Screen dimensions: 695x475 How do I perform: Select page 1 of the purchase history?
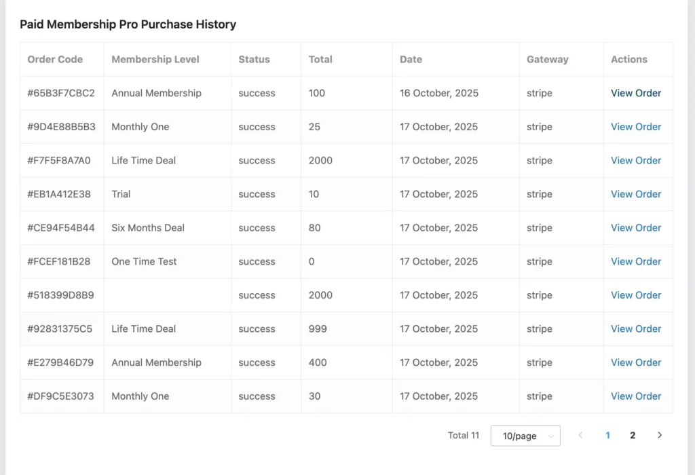(x=607, y=435)
